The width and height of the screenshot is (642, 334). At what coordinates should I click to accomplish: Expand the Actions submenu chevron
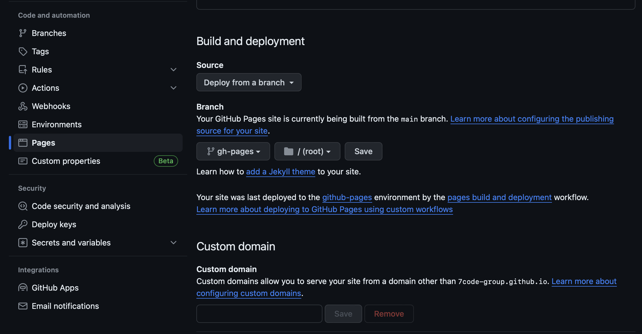[x=174, y=88]
